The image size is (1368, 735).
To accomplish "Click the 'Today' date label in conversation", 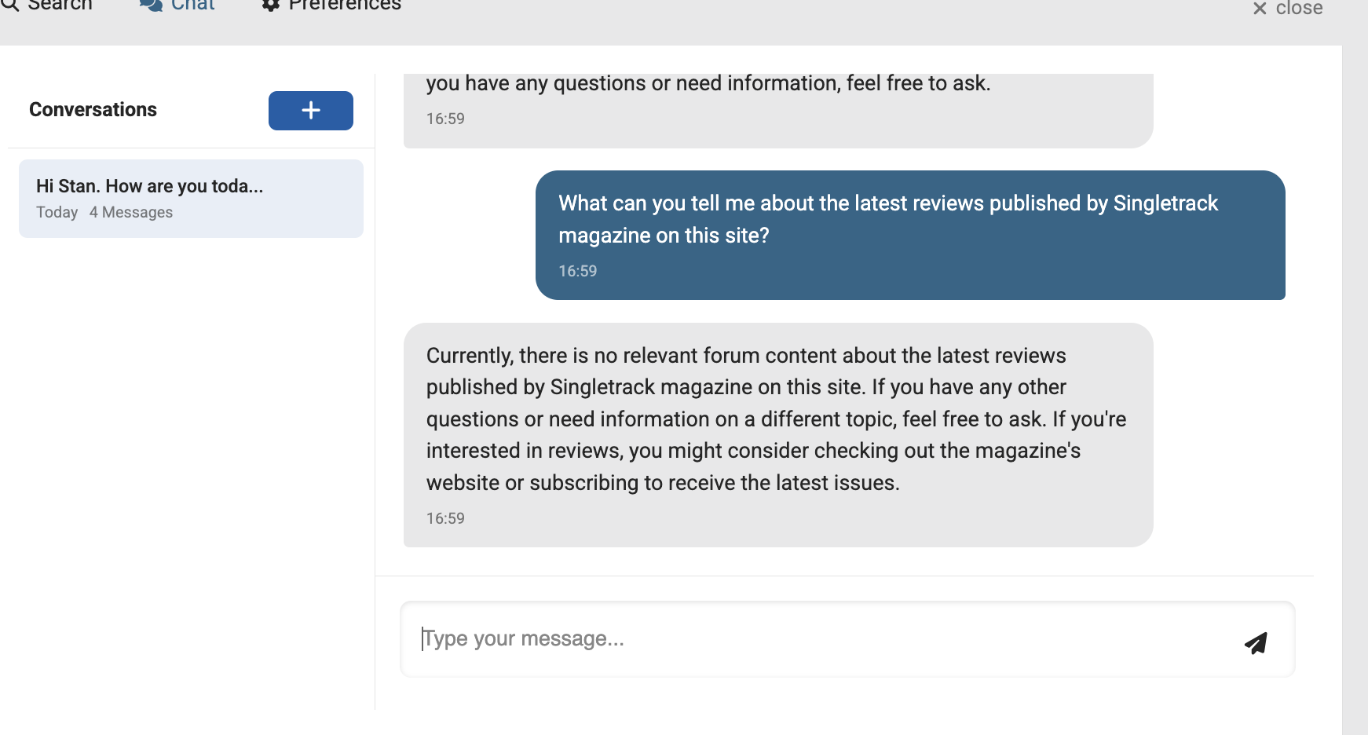I will point(57,213).
